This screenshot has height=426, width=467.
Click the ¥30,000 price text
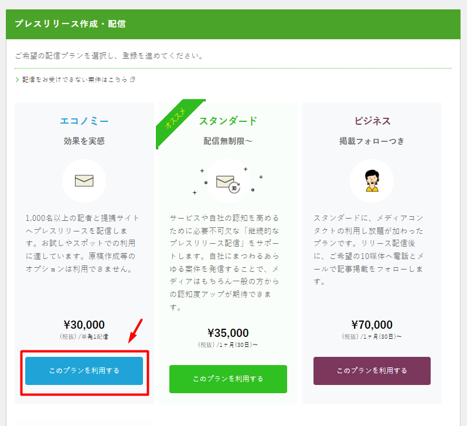click(x=84, y=325)
